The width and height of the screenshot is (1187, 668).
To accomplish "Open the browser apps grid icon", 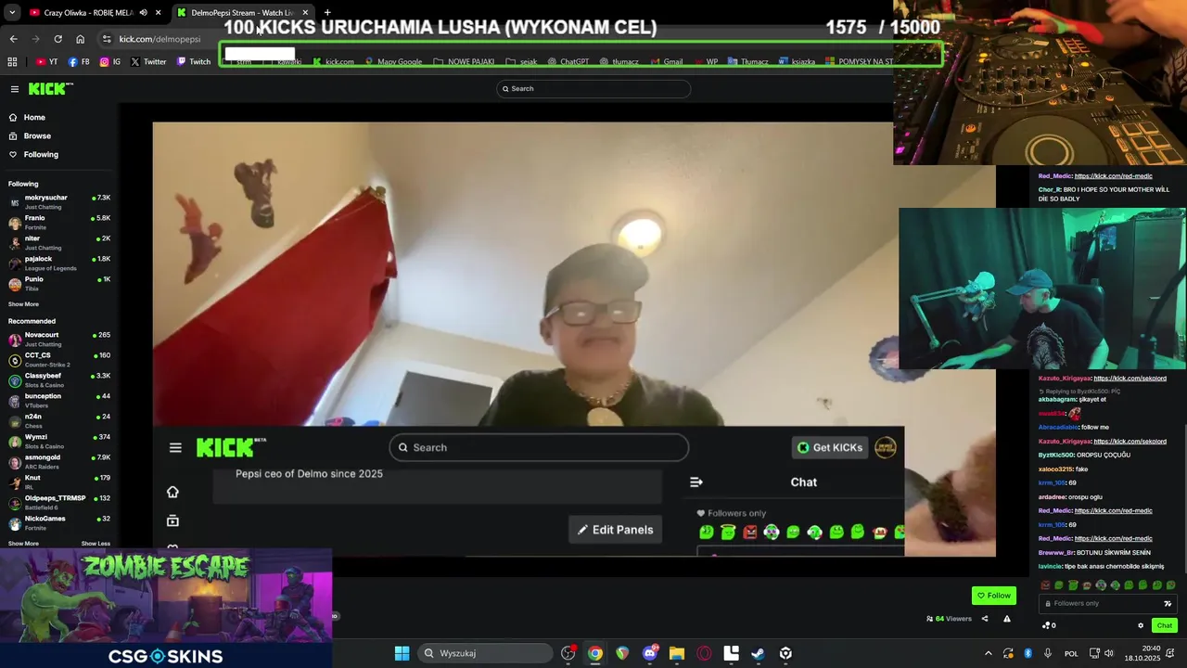I will click(12, 62).
